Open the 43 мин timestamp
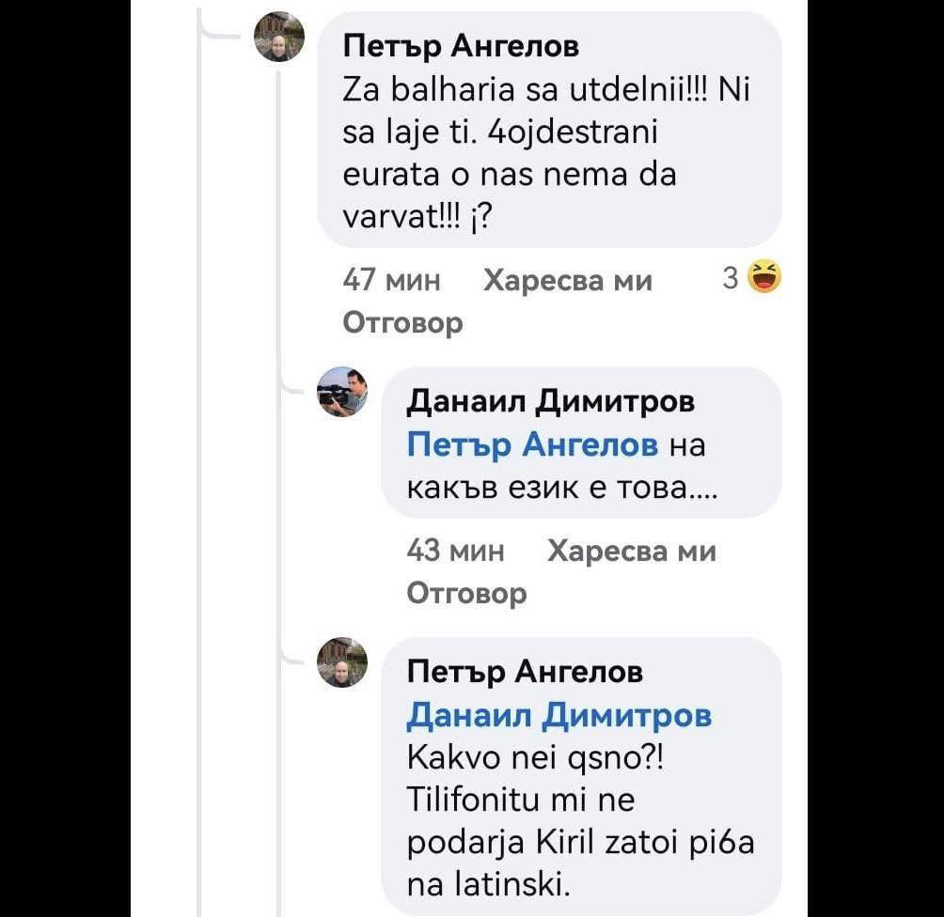The width and height of the screenshot is (944, 917). pos(456,551)
